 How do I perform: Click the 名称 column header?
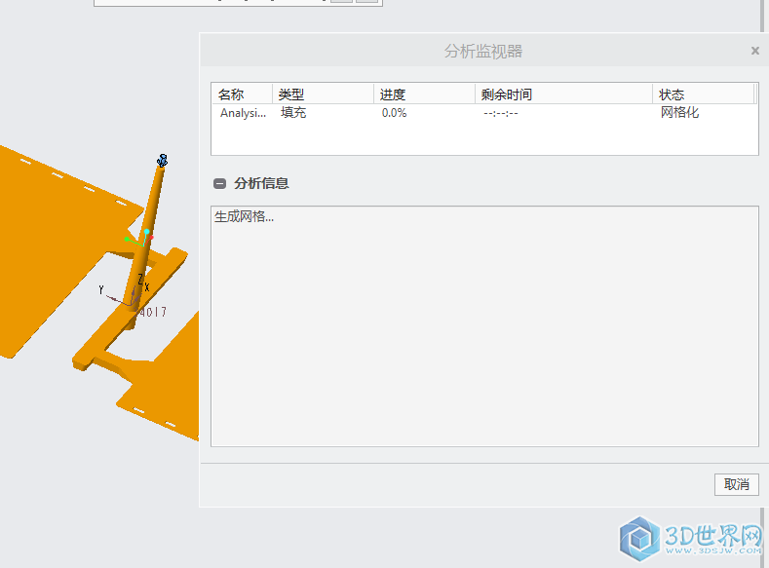(x=242, y=95)
